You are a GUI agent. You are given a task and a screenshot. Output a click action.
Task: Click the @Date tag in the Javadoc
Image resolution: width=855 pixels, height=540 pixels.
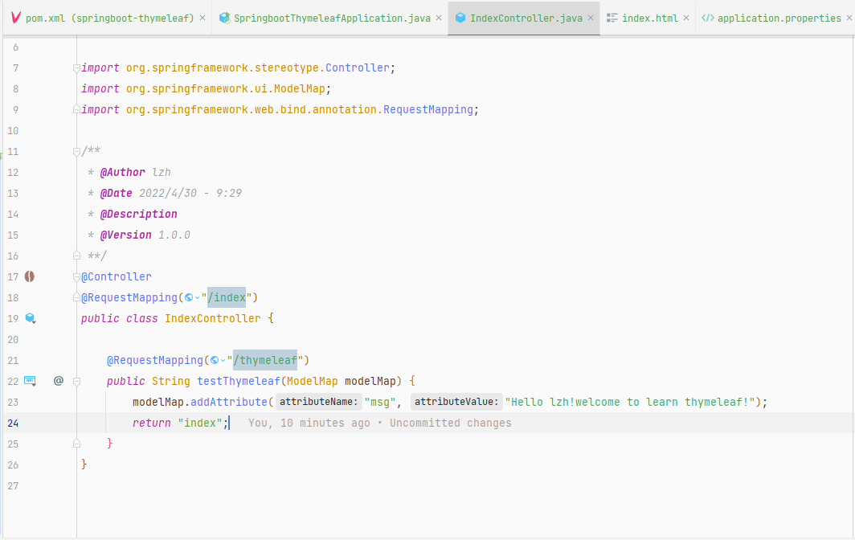click(x=117, y=193)
